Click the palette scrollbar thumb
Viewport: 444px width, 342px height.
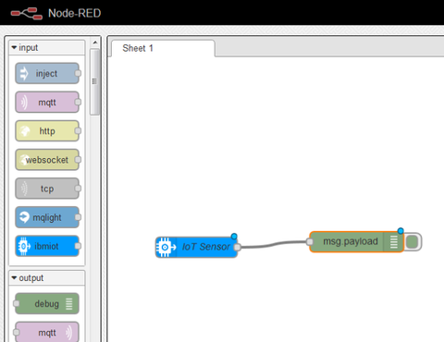[95, 81]
